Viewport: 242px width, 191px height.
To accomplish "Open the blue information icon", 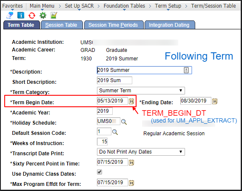I will click(21, 15).
